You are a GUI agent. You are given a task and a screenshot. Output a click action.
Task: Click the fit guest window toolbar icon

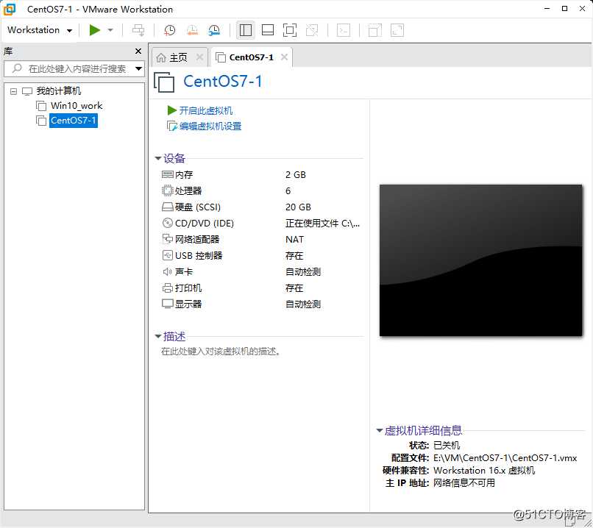374,30
